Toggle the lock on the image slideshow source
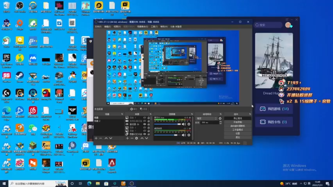333x187 pixels. (x=149, y=134)
